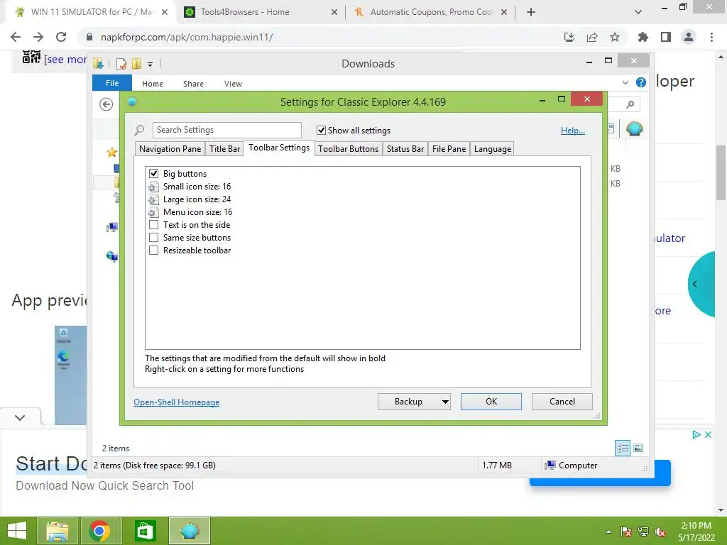
Task: Click the [see more] link on the webpage
Action: tap(65, 60)
